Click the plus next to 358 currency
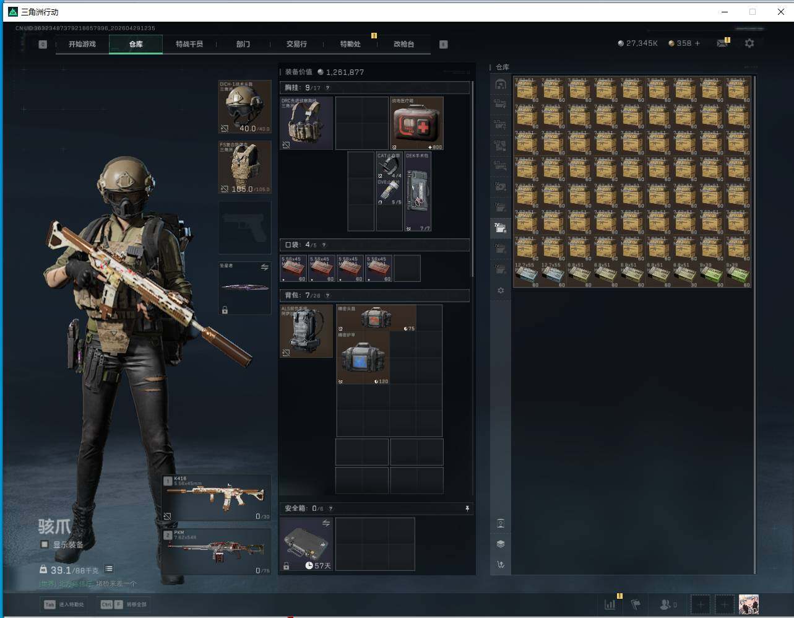 point(697,43)
